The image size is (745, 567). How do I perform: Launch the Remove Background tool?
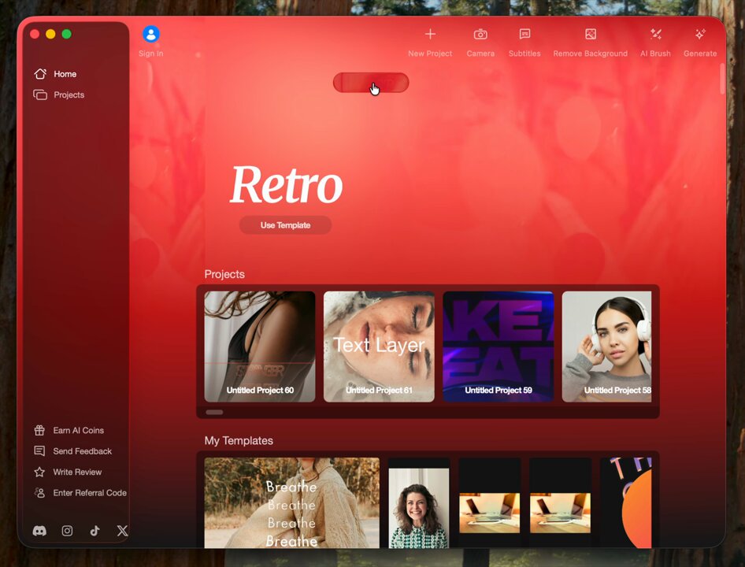591,34
